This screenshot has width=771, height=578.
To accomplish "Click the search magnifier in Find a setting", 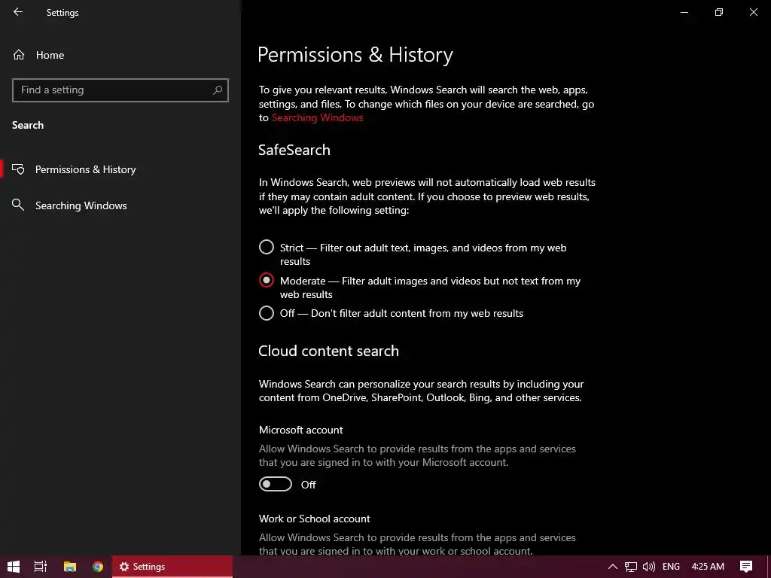I will click(x=218, y=90).
